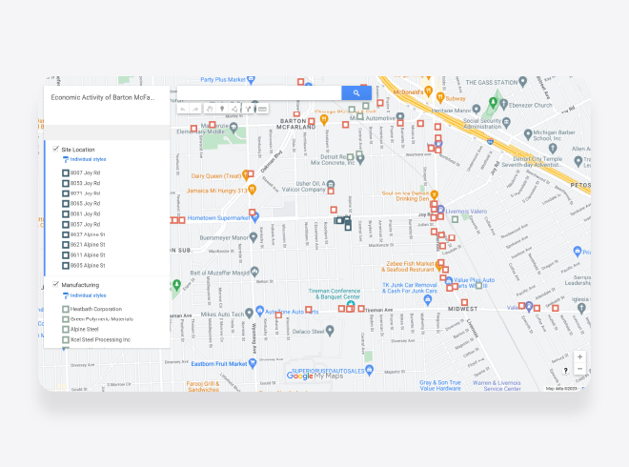This screenshot has height=467, width=629.
Task: Click the Buersmeyer Manor pin
Action: click(x=254, y=237)
